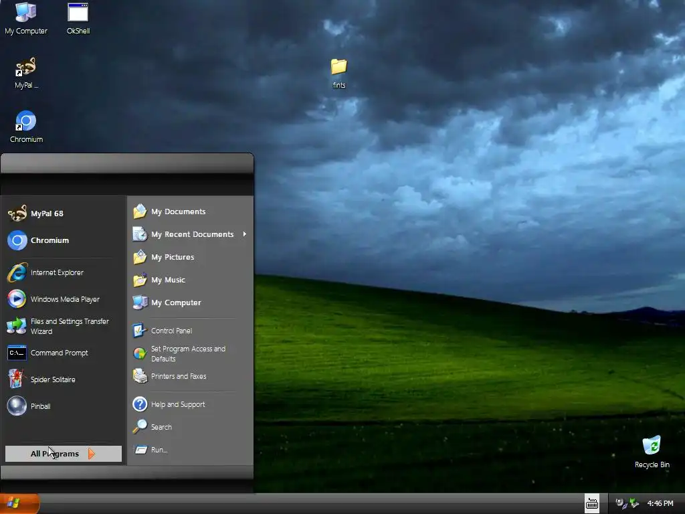This screenshot has height=514, width=685.
Task: Expand the All Programs list
Action: (x=64, y=454)
